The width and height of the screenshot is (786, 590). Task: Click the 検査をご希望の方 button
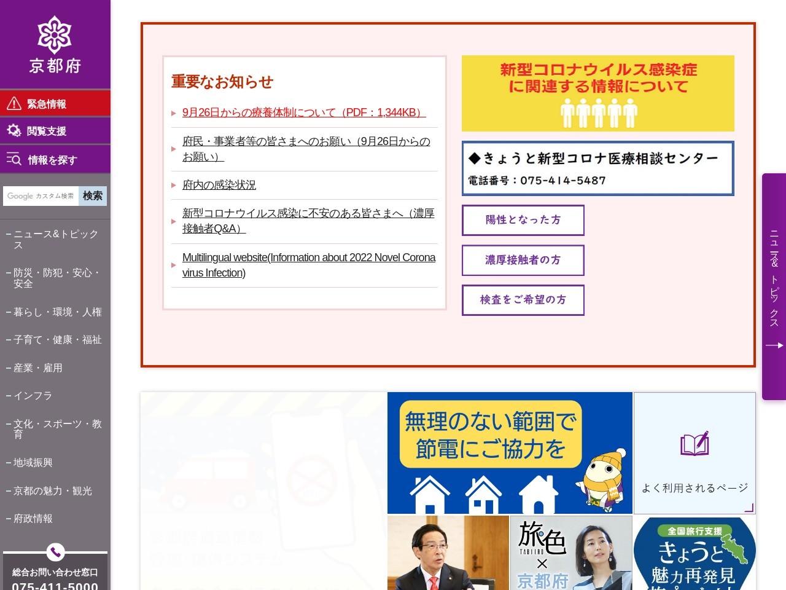[523, 300]
